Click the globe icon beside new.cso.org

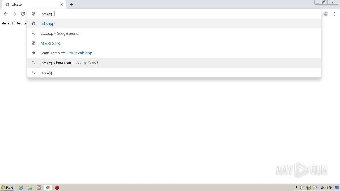coord(33,43)
